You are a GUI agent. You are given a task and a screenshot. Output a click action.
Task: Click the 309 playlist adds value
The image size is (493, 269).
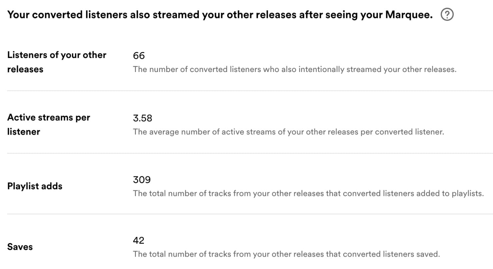pyautogui.click(x=142, y=180)
